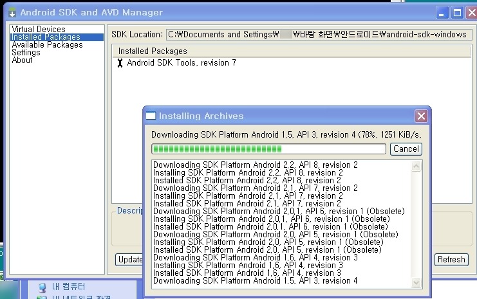Screen dimensions: 477x299
Task: Click the 내 컴퓨터 computer icon
Action: [42, 287]
